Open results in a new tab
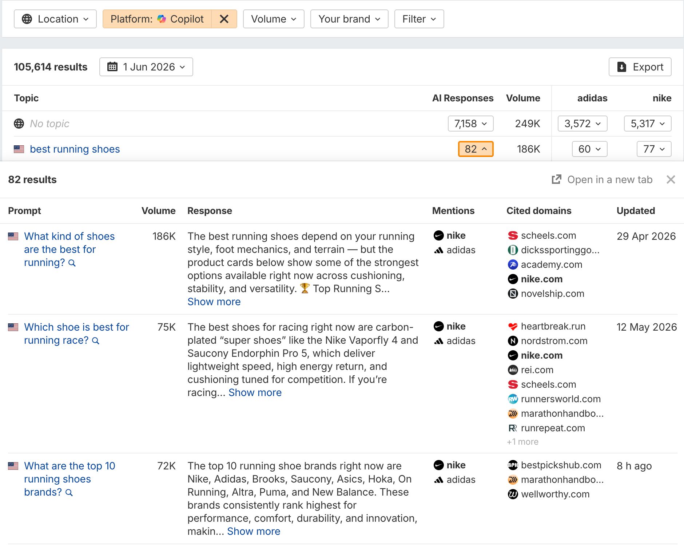This screenshot has height=545, width=684. 602,179
